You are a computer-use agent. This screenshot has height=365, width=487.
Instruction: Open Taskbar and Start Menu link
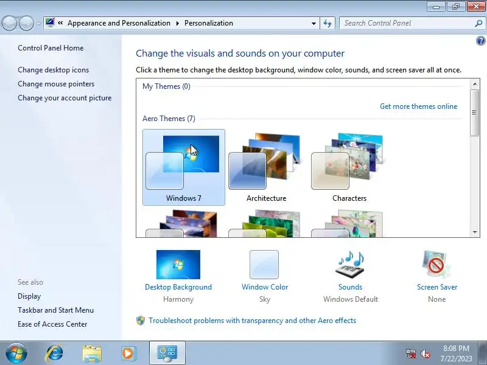[55, 310]
